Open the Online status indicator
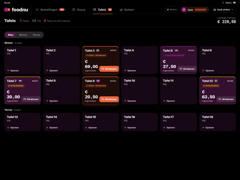This screenshot has height=180, width=240. point(172,10)
